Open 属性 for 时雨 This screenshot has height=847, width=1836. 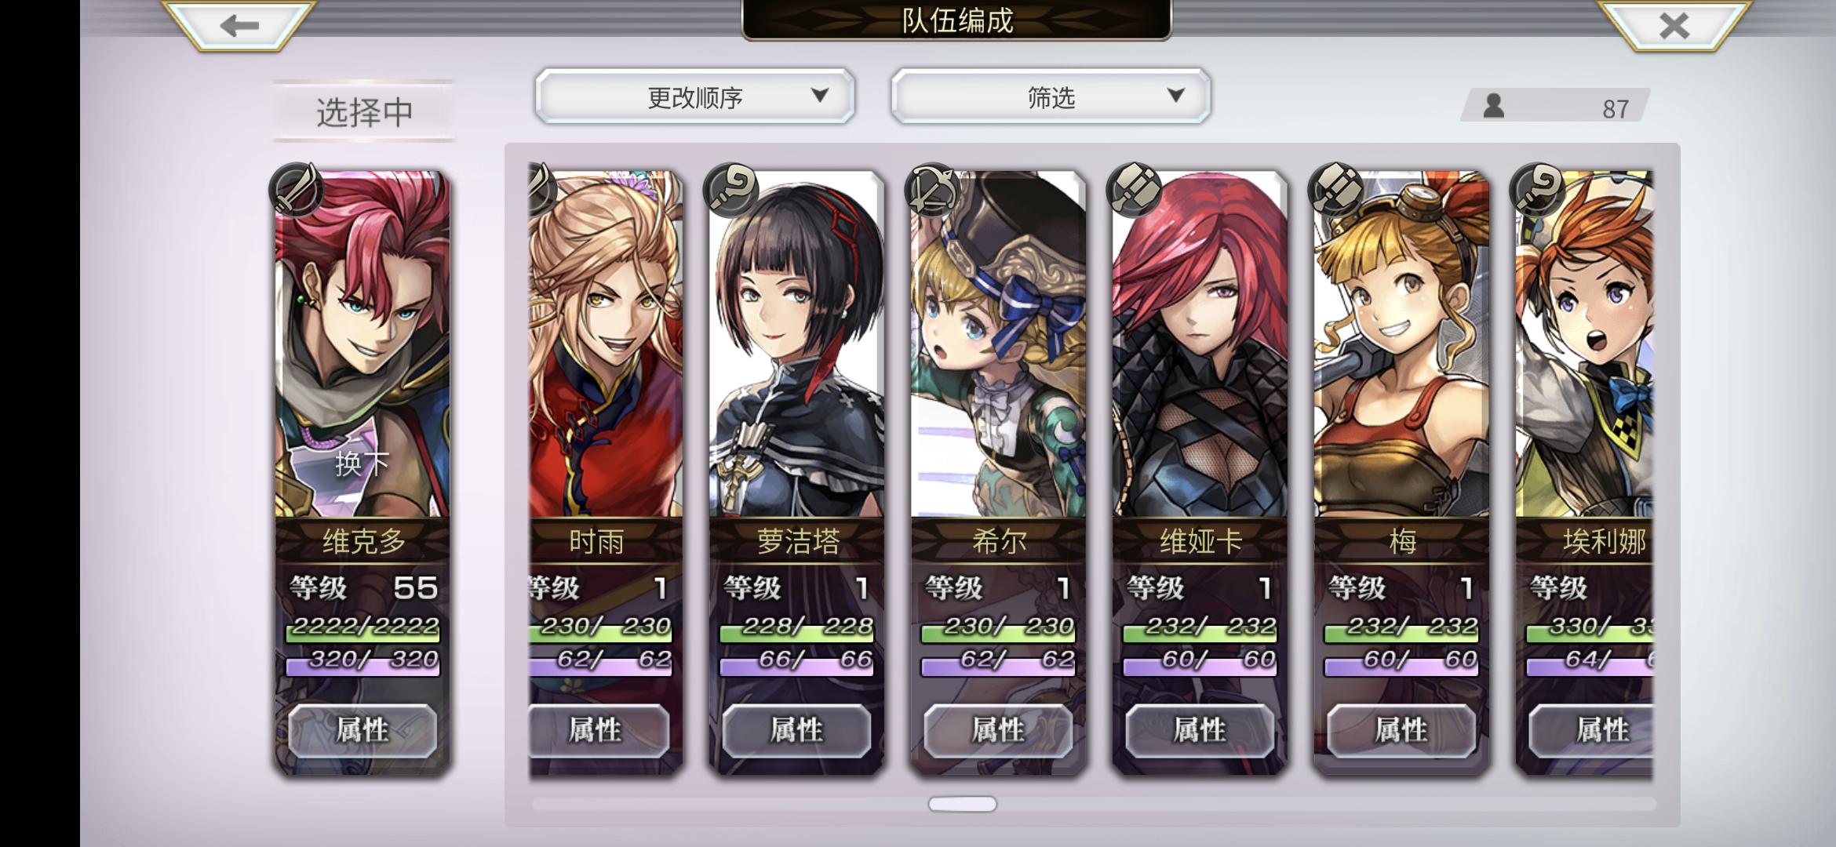pyautogui.click(x=596, y=730)
